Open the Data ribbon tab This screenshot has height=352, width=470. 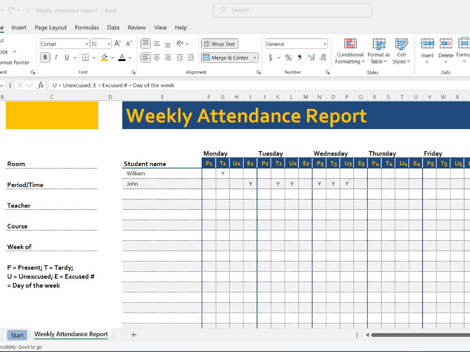(113, 28)
